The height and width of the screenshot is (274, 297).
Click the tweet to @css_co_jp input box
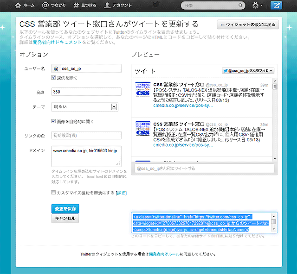[204, 168]
